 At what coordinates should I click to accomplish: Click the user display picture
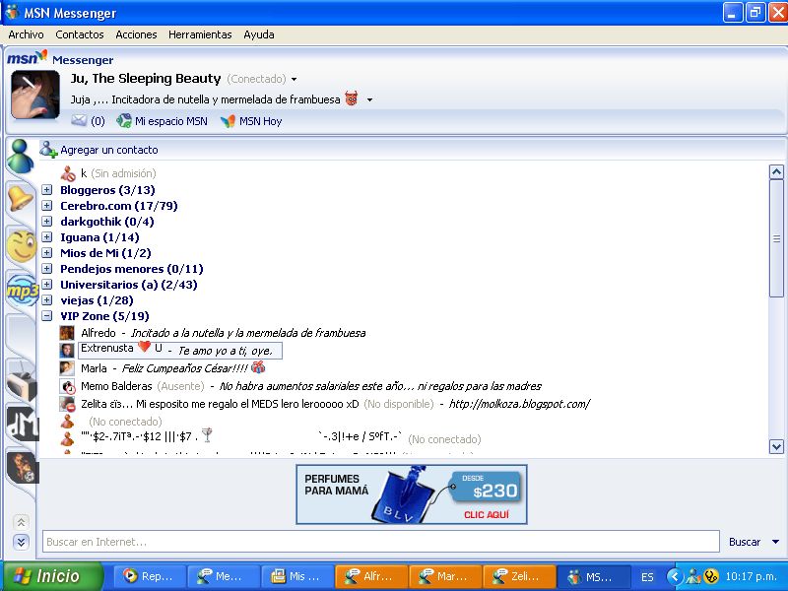pos(35,95)
